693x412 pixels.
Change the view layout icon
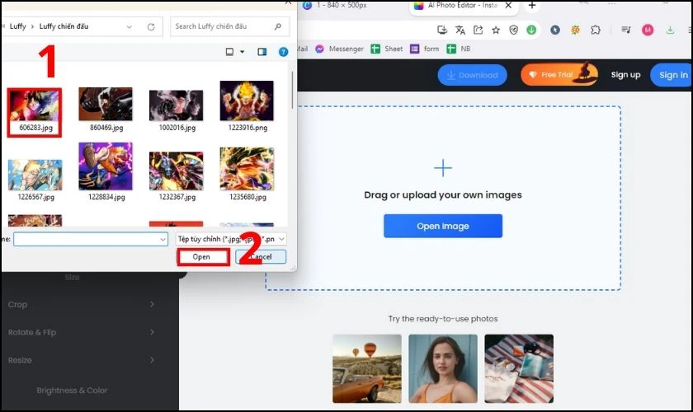coord(229,52)
